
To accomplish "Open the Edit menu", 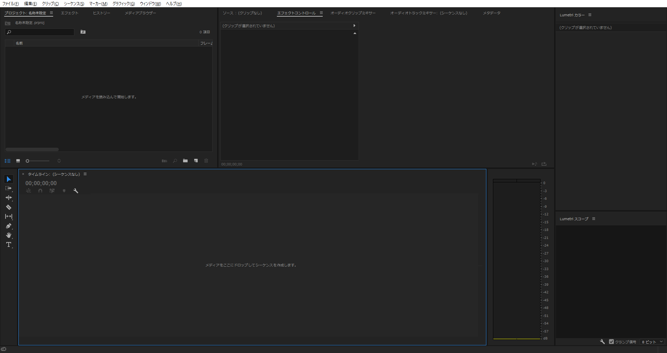I will 31,3.
